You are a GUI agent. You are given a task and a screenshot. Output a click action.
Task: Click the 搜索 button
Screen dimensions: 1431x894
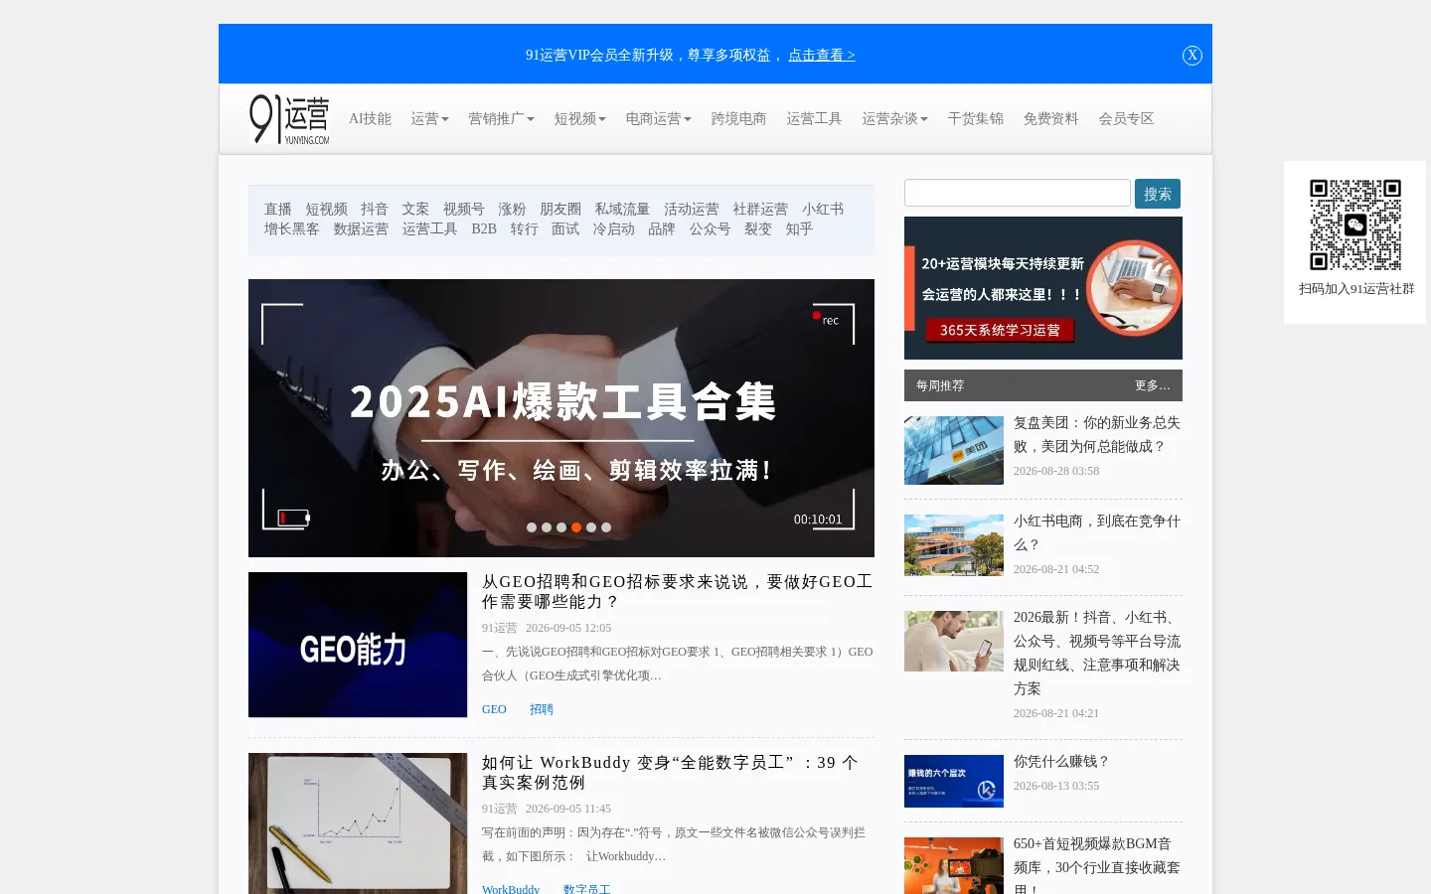point(1158,194)
